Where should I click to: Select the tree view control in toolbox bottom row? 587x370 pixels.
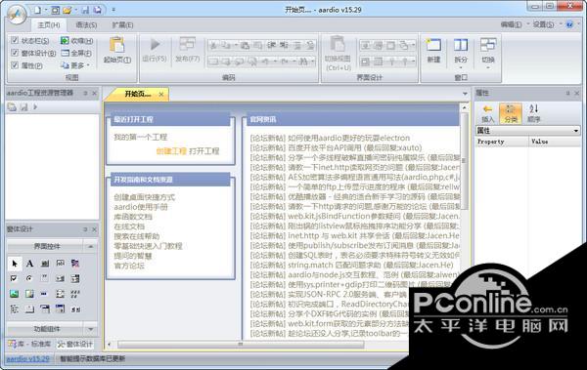pos(15,309)
